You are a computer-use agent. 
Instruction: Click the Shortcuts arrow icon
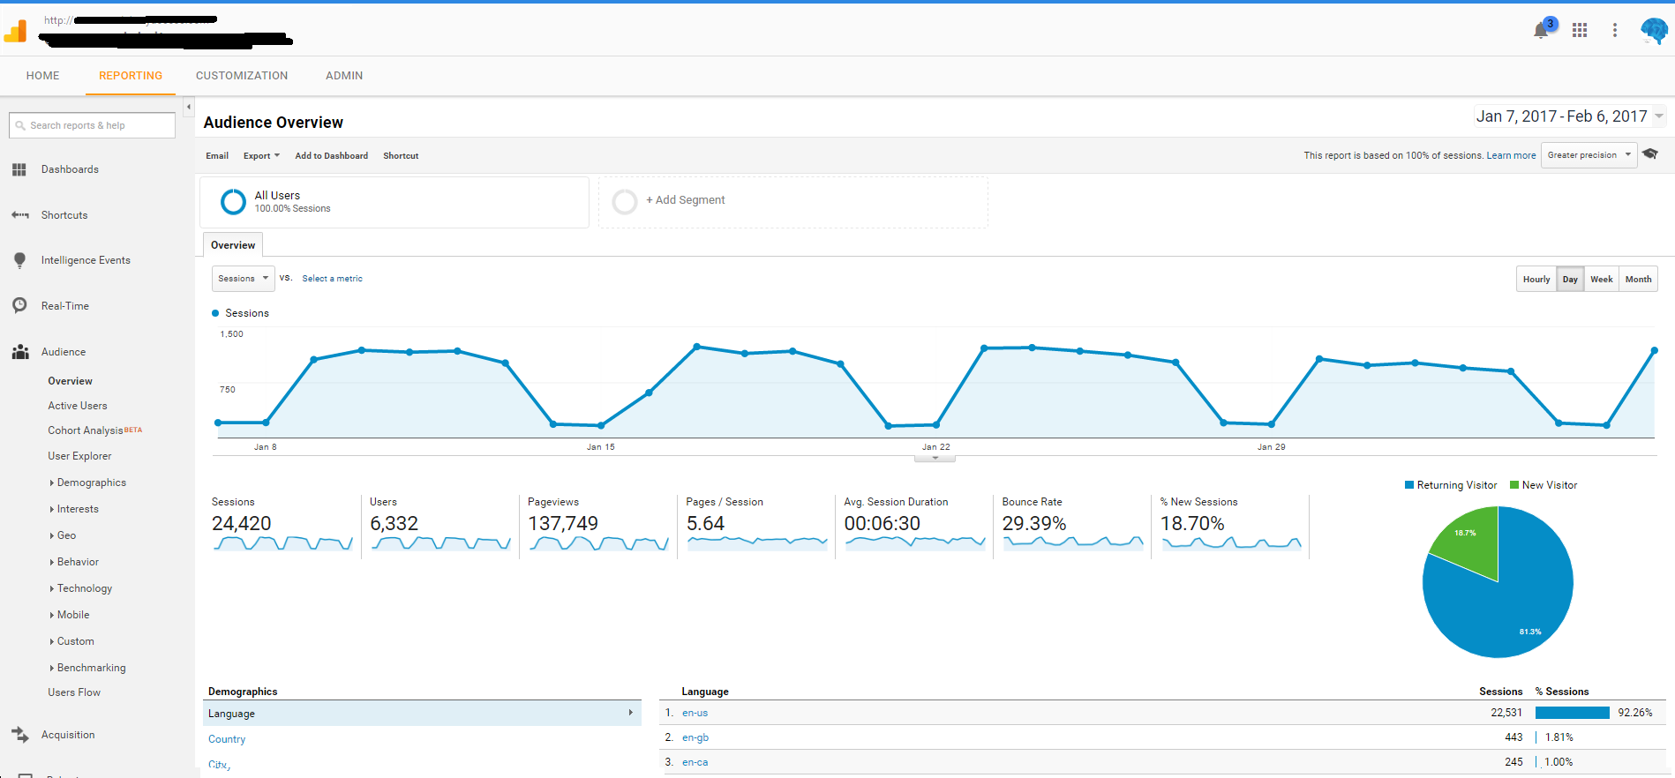19,215
